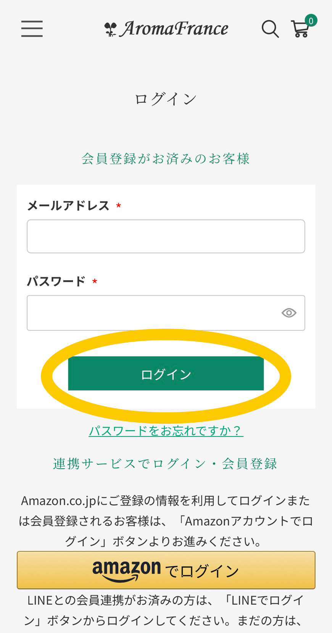Click the ログイン page heading

point(166,99)
